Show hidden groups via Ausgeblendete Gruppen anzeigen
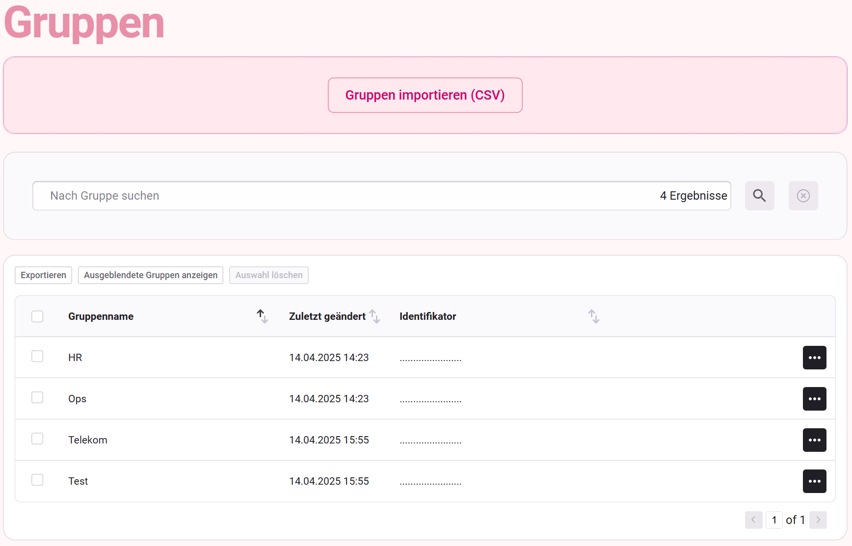The image size is (852, 546). (151, 275)
